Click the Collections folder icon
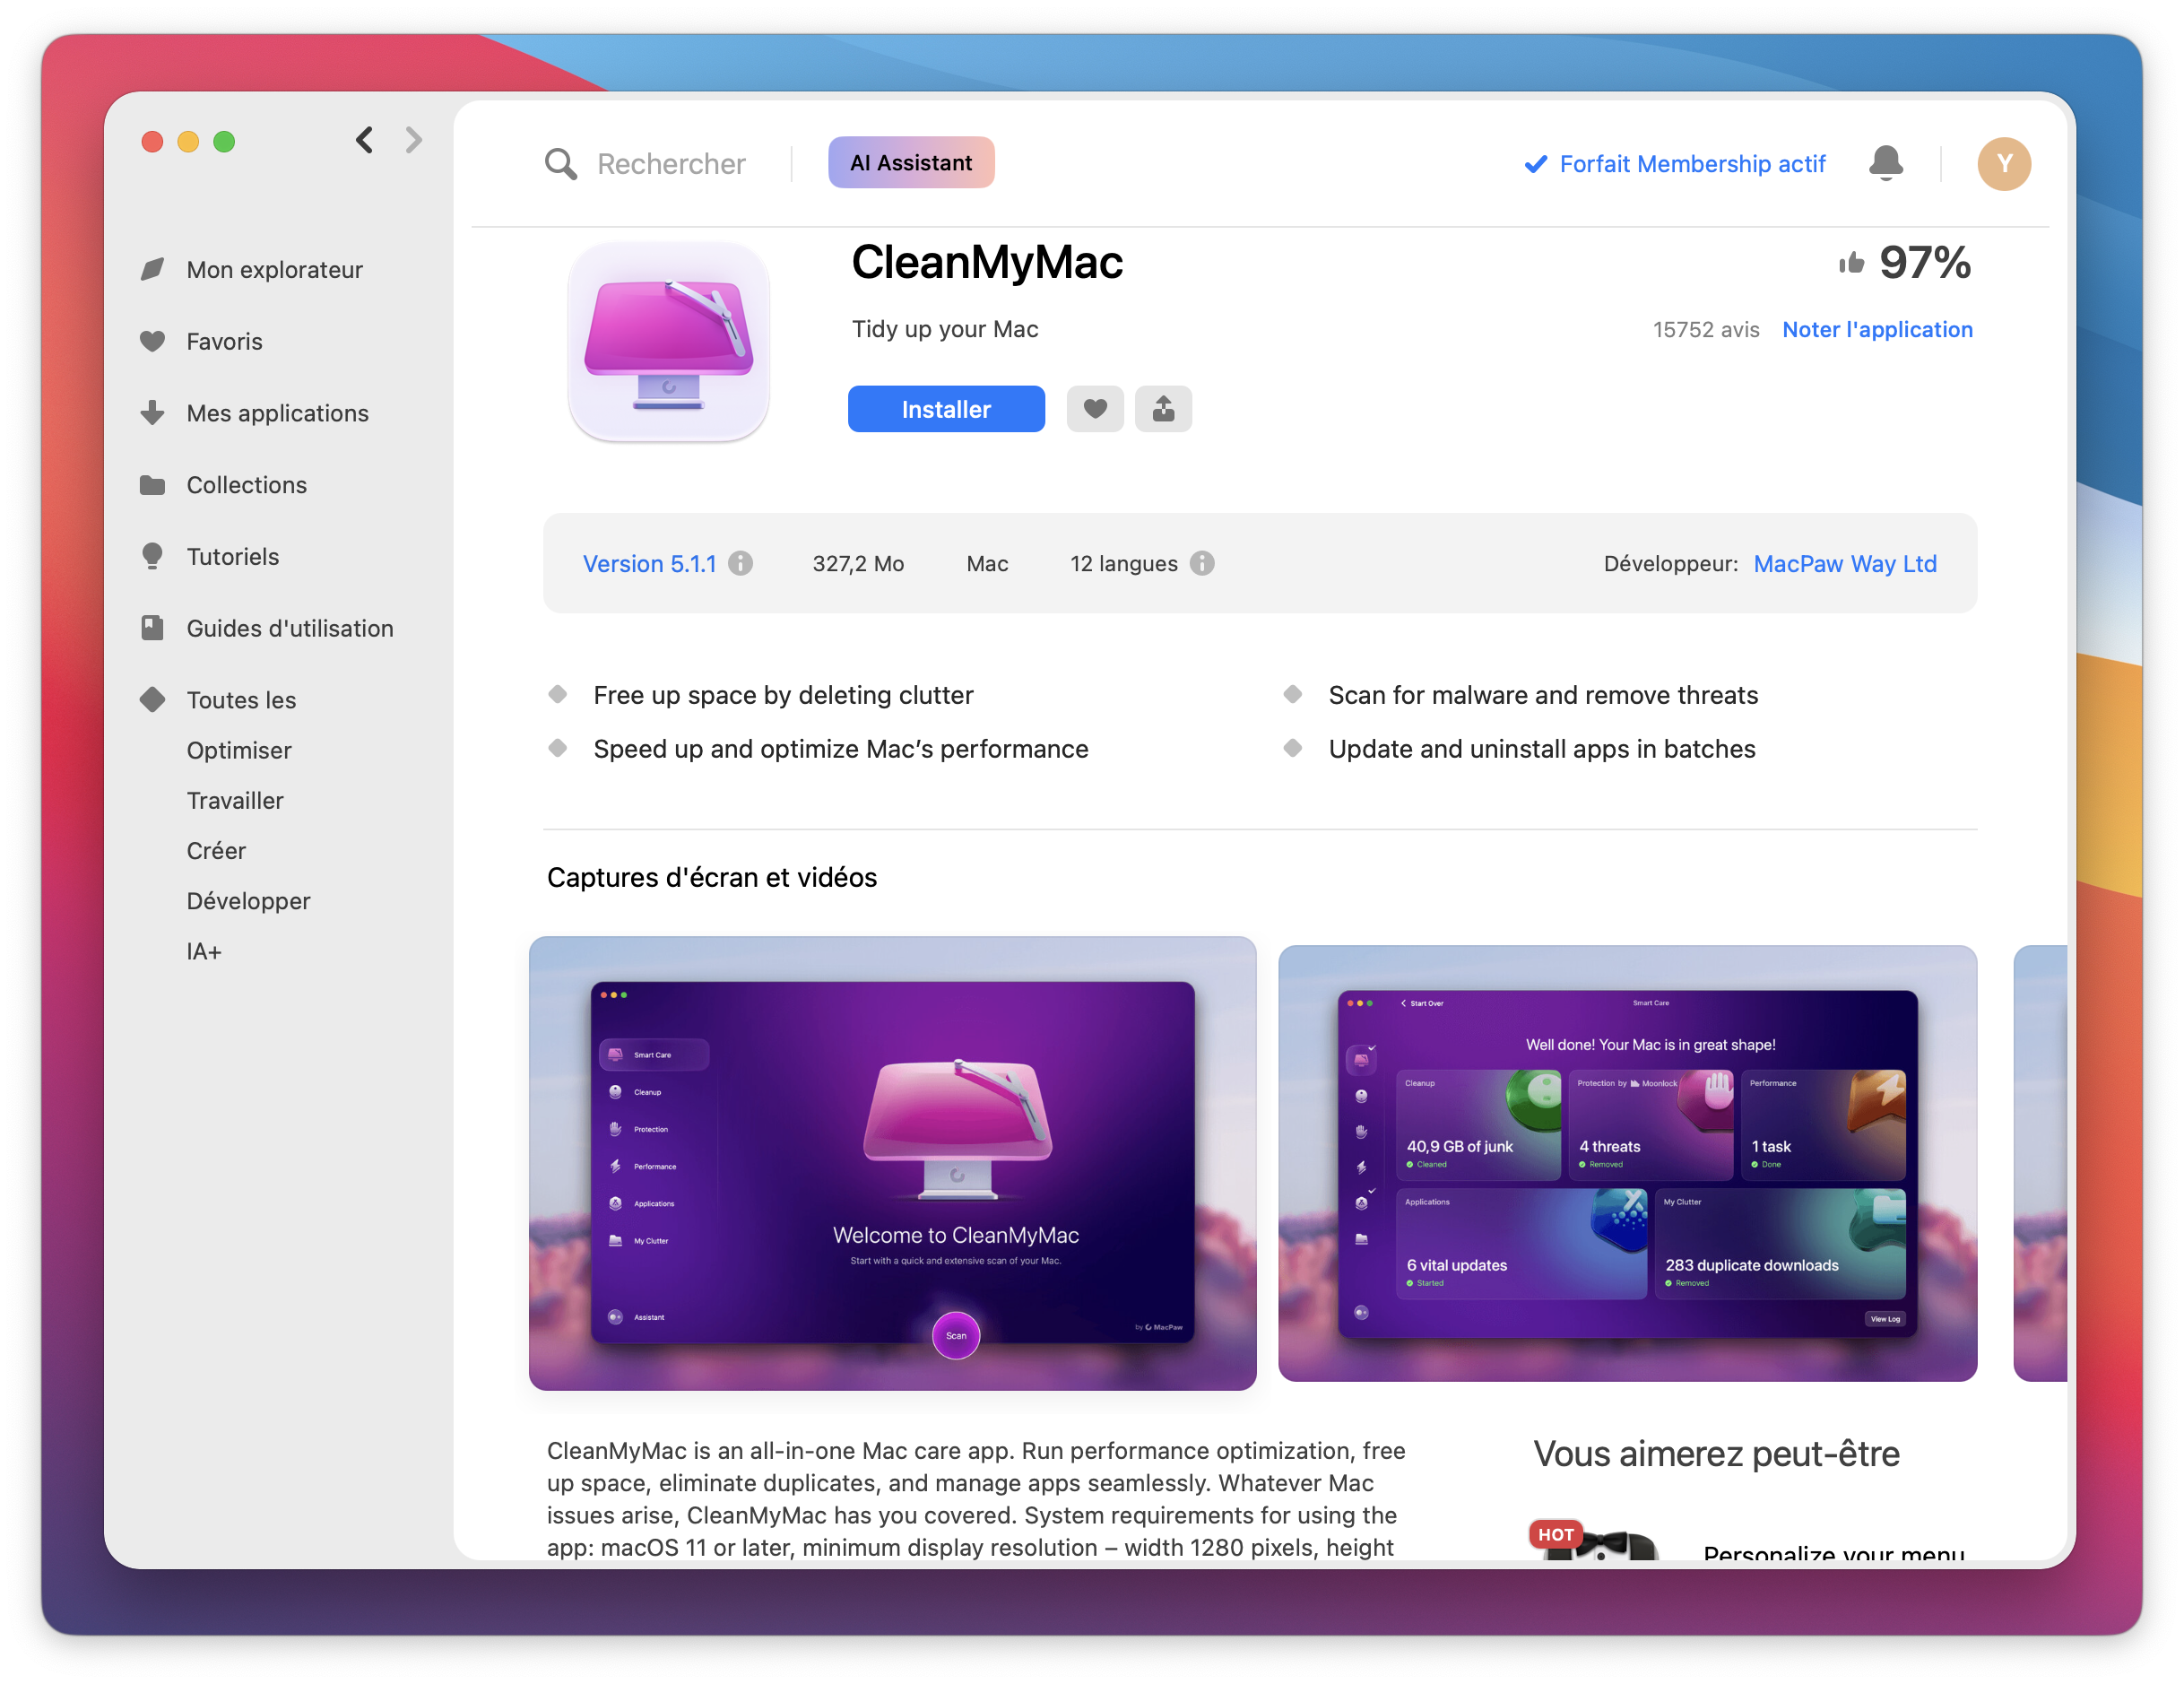The height and width of the screenshot is (1684, 2184). coord(152,485)
